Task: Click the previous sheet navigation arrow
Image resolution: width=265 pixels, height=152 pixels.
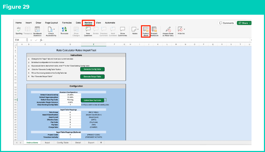Action: pyautogui.click(x=17, y=143)
